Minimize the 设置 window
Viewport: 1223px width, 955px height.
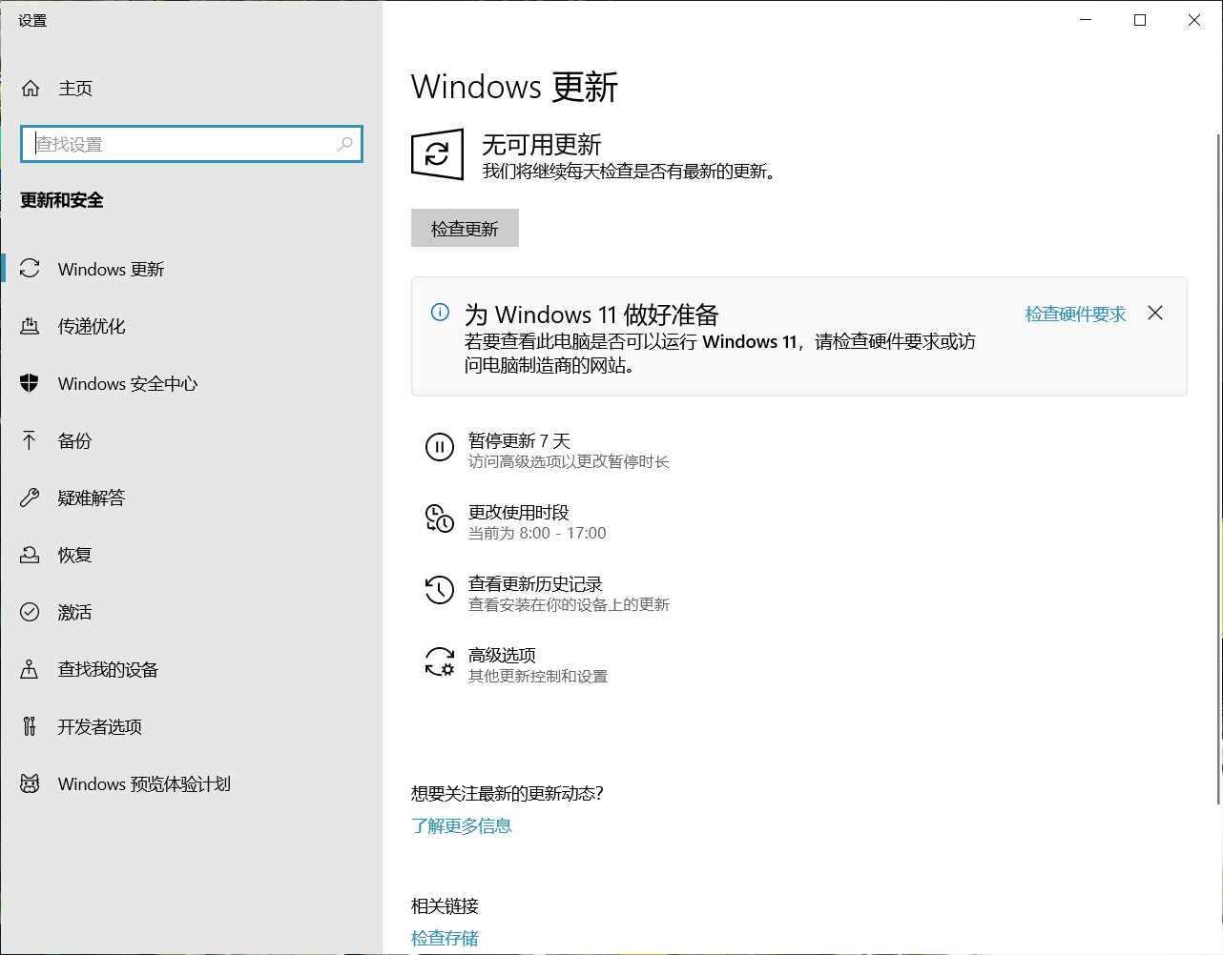(x=1085, y=20)
